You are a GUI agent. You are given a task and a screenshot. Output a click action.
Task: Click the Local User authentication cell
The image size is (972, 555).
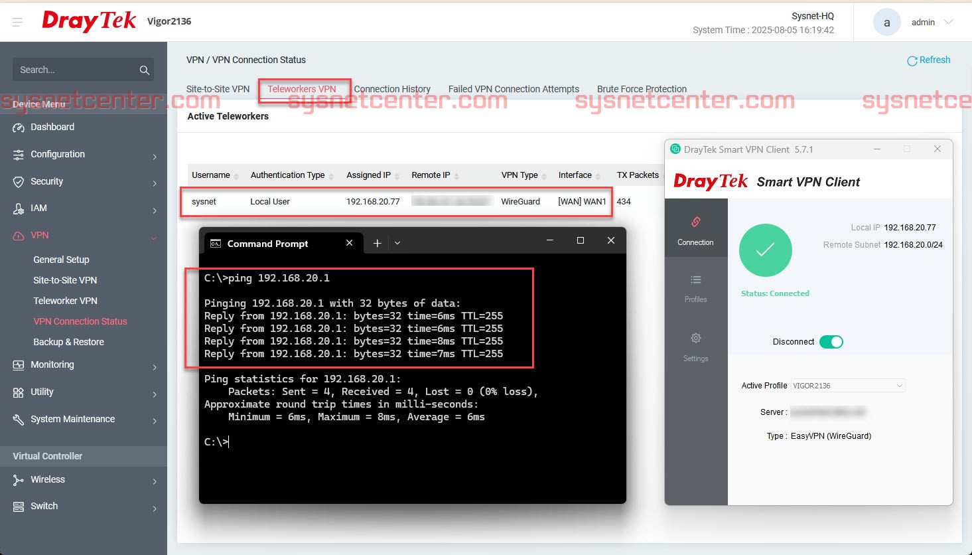pyautogui.click(x=270, y=202)
